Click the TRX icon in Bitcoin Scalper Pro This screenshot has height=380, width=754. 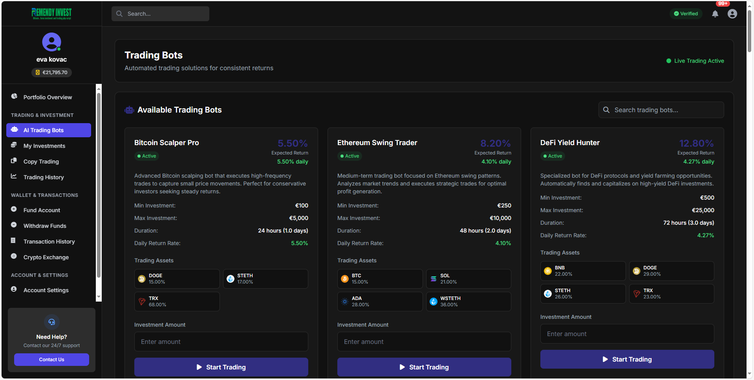[142, 302]
